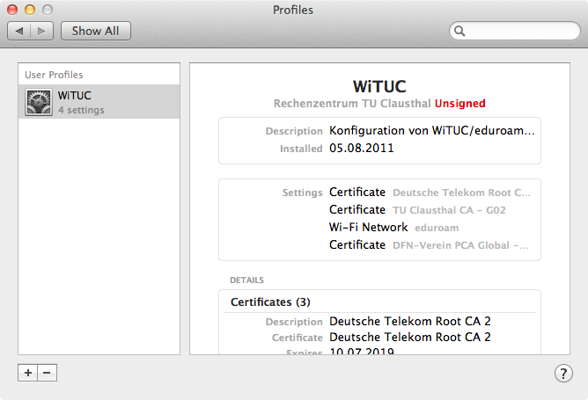This screenshot has height=400, width=588.
Task: Click the red close window button
Action: (12, 10)
